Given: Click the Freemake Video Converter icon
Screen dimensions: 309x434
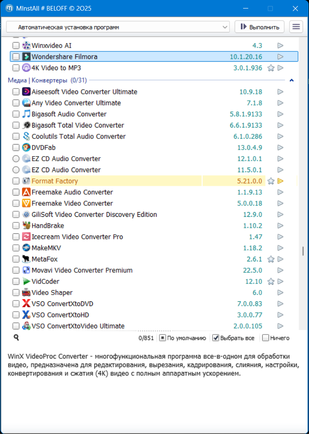Looking at the screenshot, I should pos(26,203).
